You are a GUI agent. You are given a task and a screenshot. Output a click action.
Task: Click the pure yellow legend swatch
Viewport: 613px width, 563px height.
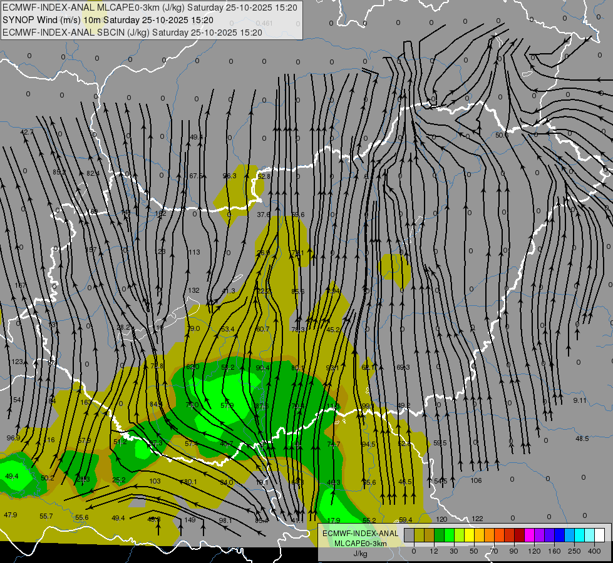470,535
